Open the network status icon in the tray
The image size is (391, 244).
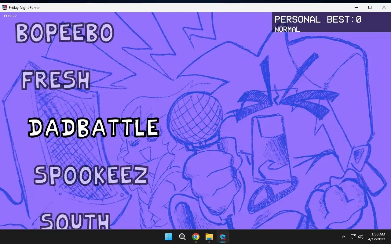353,237
